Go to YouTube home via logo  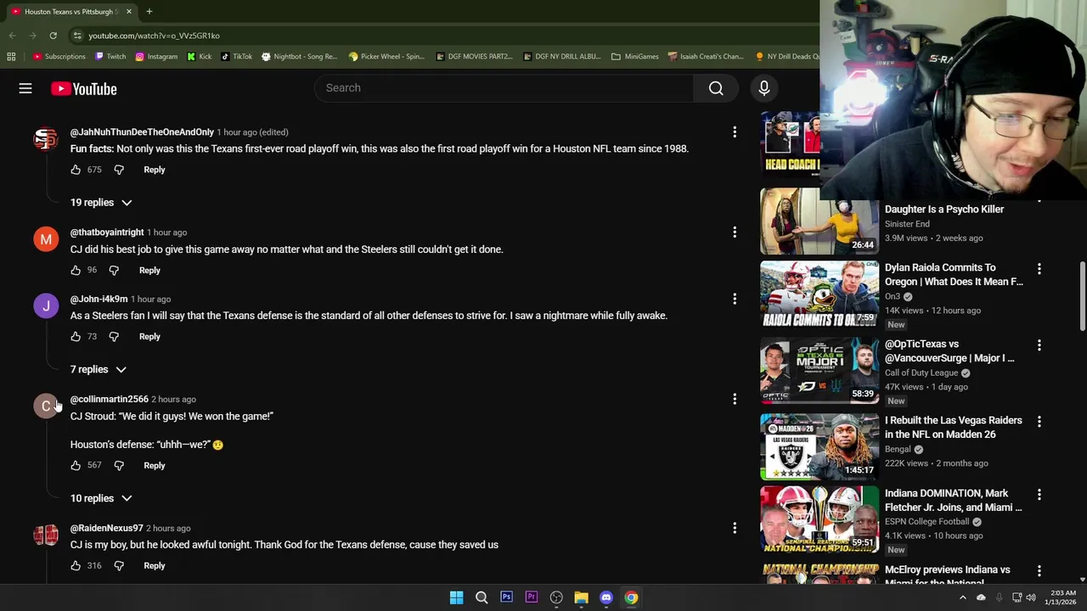click(83, 88)
